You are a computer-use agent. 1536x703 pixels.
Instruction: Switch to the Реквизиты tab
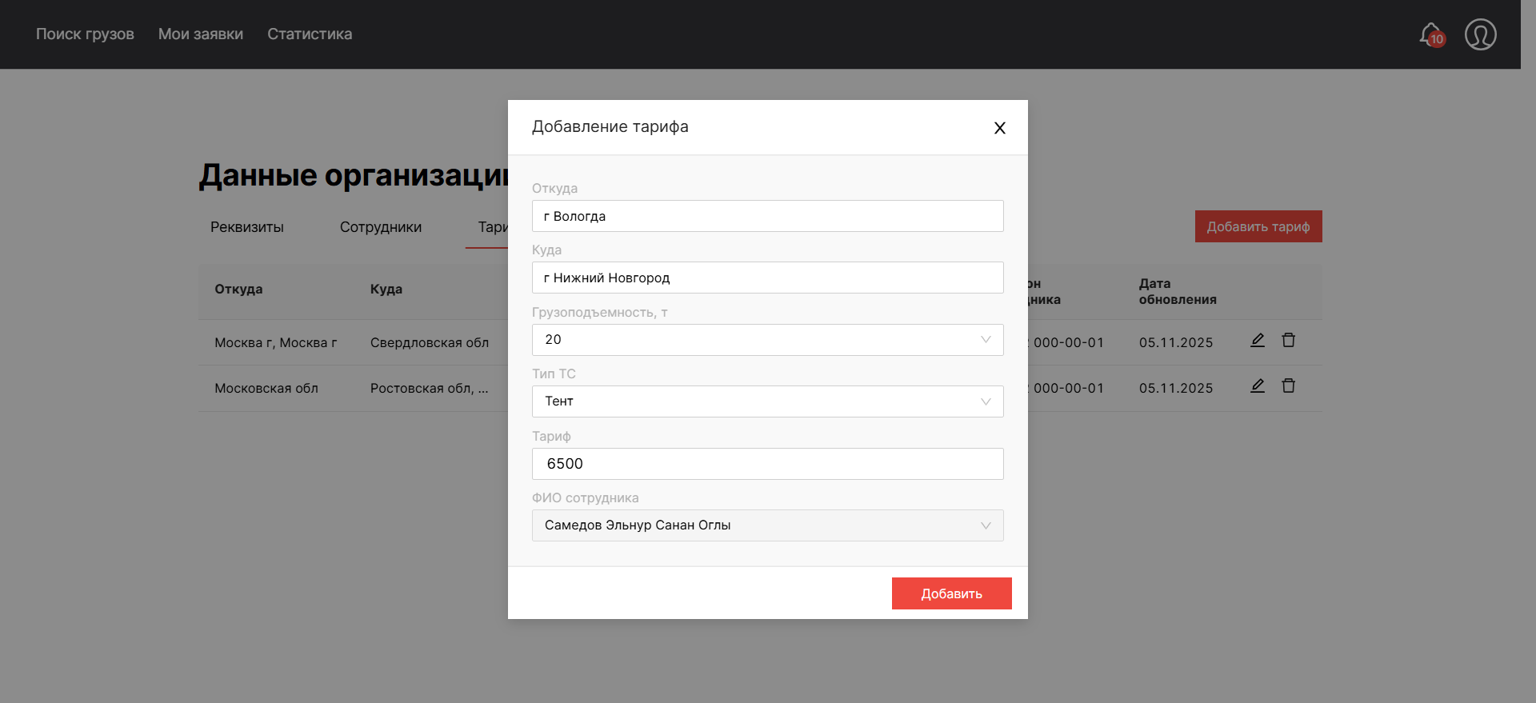point(247,227)
